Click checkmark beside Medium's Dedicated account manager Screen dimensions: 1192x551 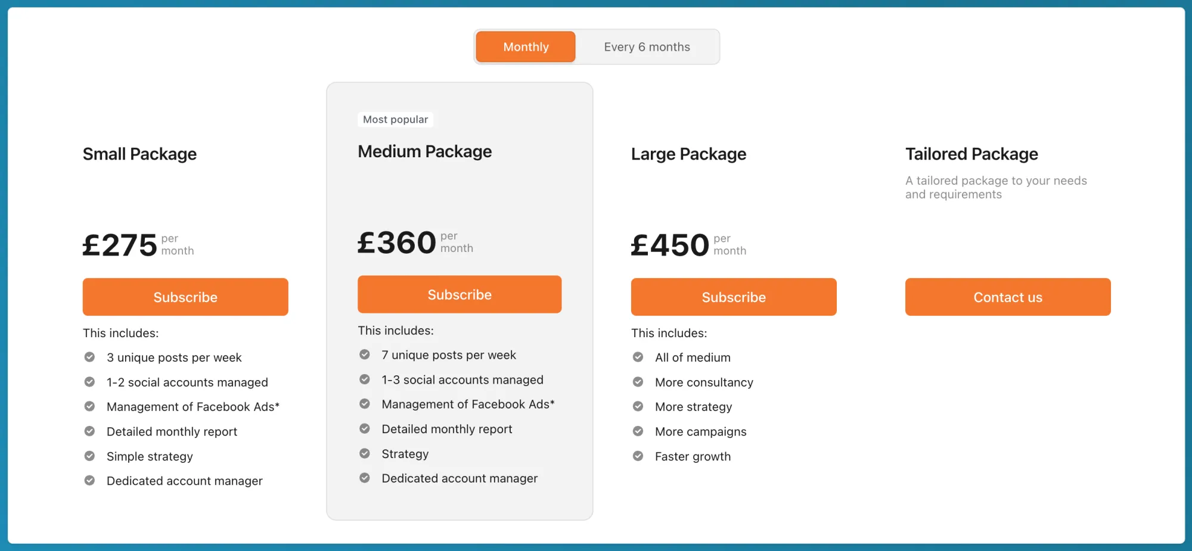(x=365, y=478)
